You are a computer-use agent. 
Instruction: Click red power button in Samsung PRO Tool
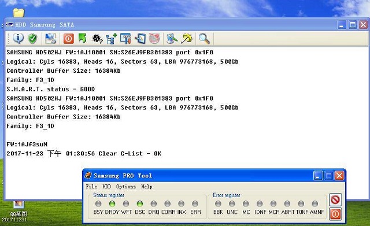pos(335,214)
